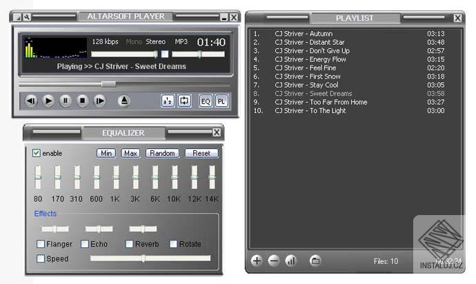Click the 1K equalizer band slider
The image size is (476, 284).
click(x=116, y=177)
